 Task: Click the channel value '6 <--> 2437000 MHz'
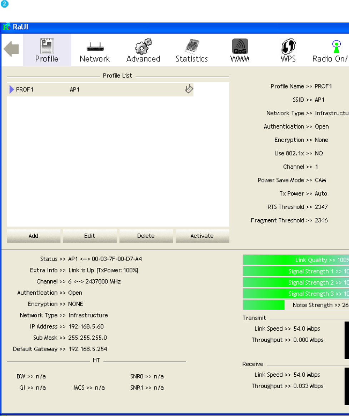pyautogui.click(x=94, y=281)
